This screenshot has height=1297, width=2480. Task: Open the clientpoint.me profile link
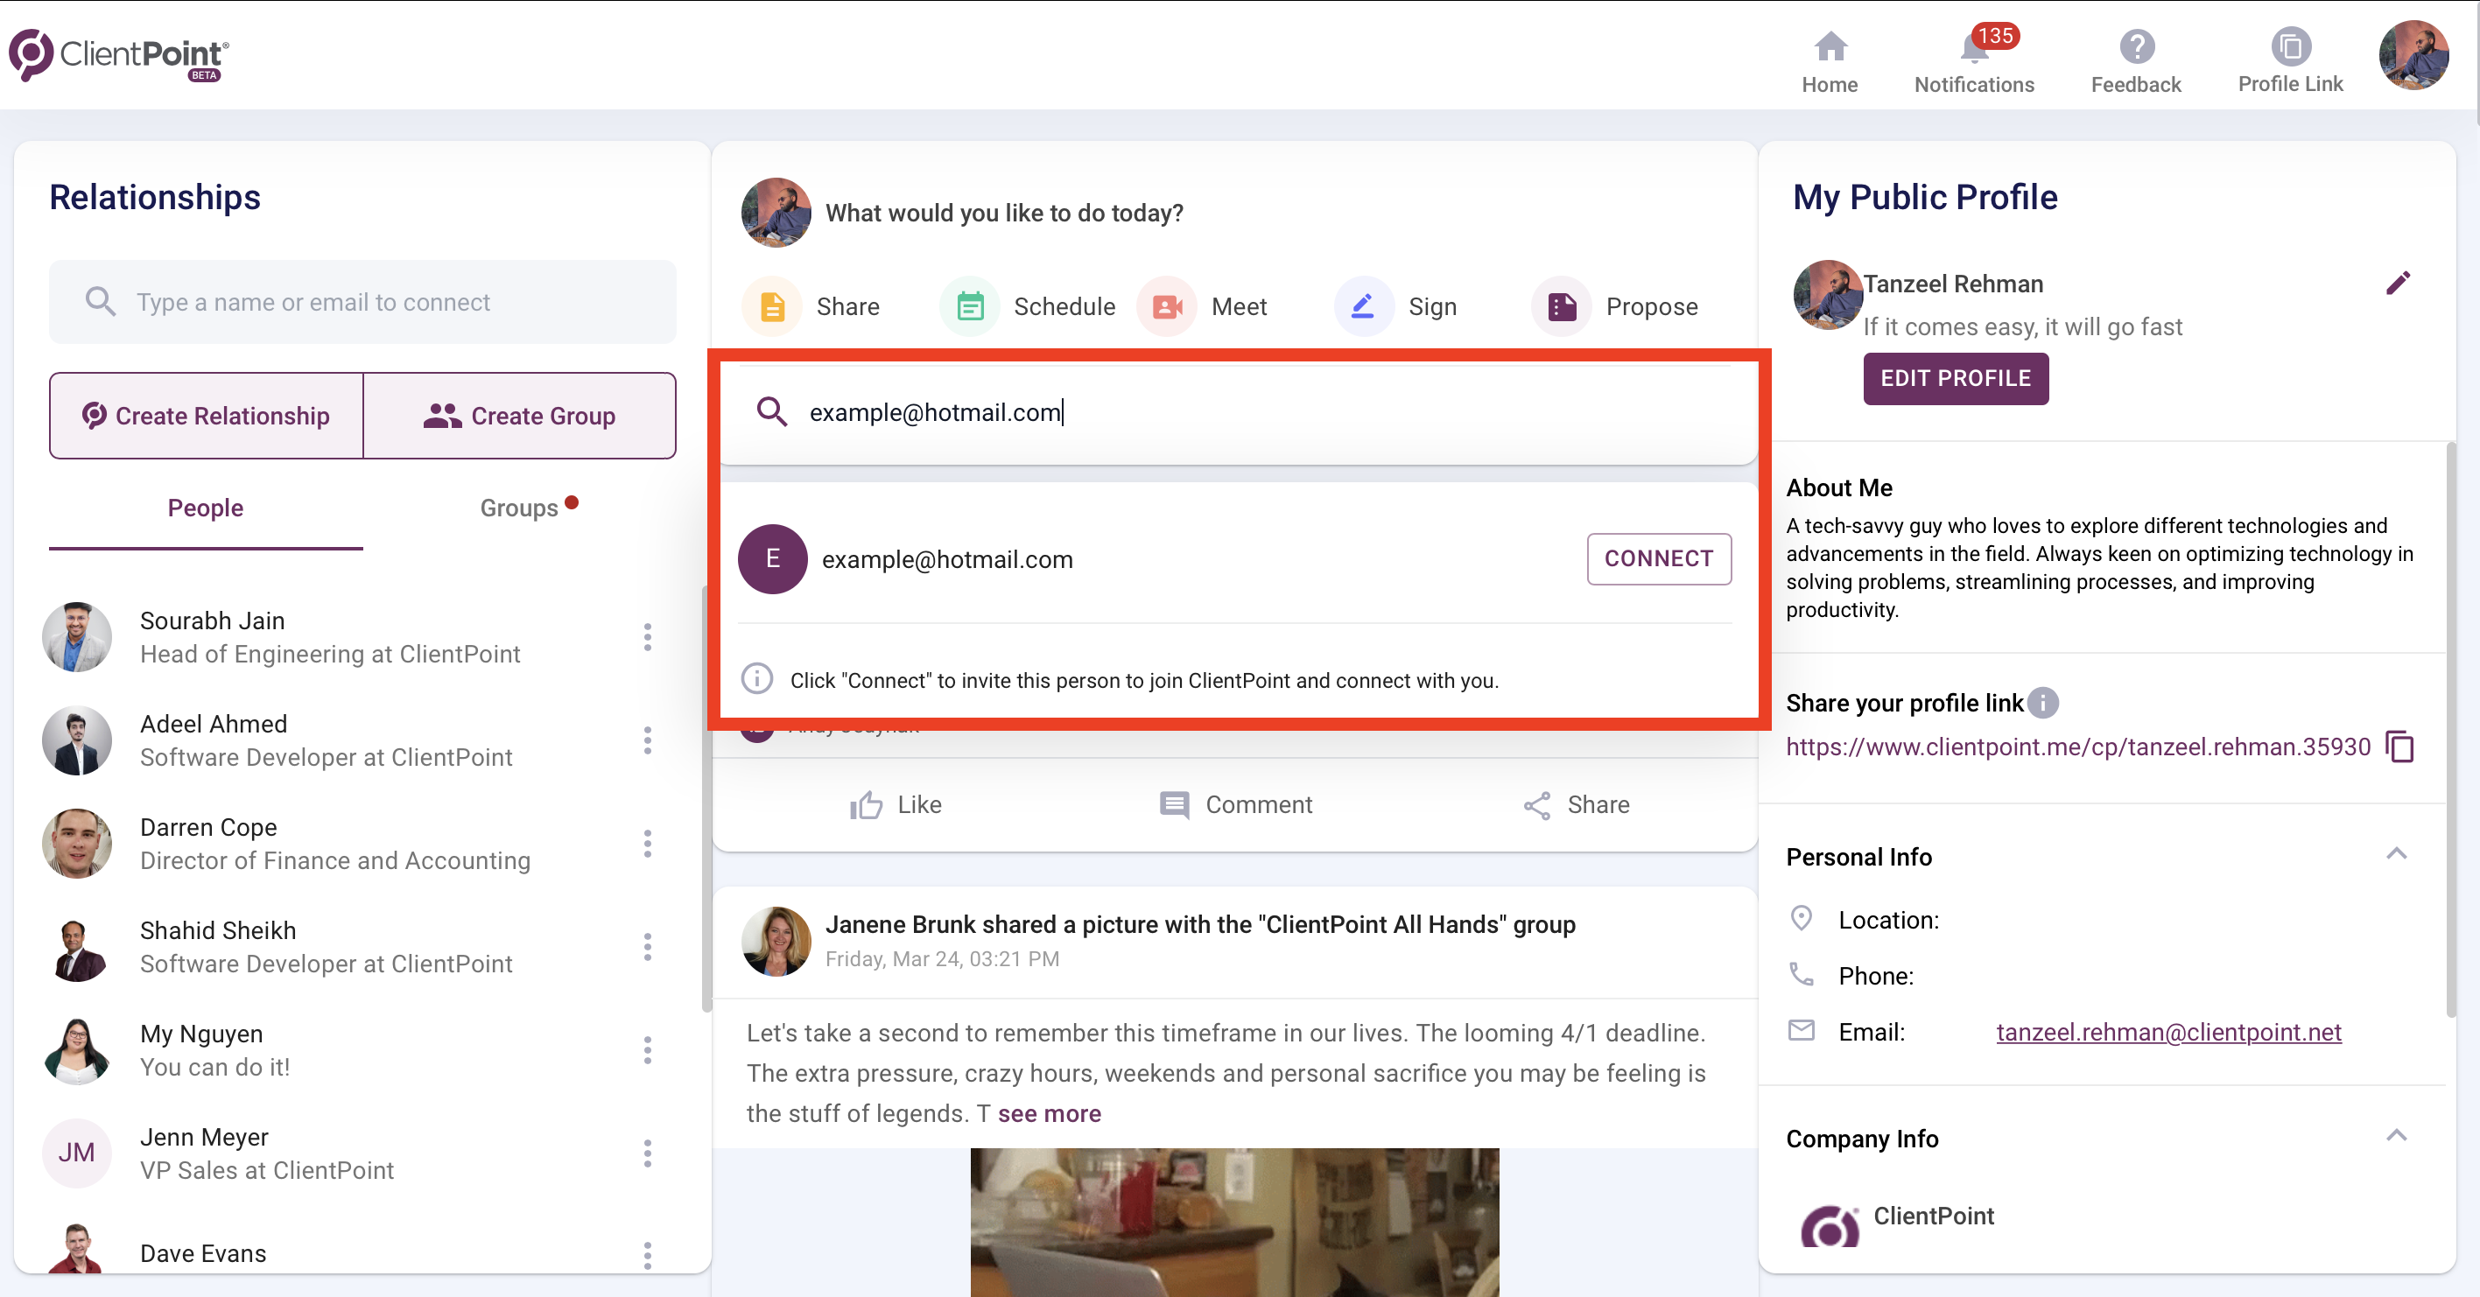tap(2077, 747)
